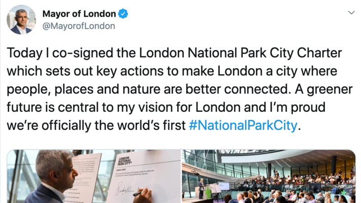Click the speaker standing at the podium
Image resolution: width=361 pixels, height=203 pixels.
tap(201, 187)
